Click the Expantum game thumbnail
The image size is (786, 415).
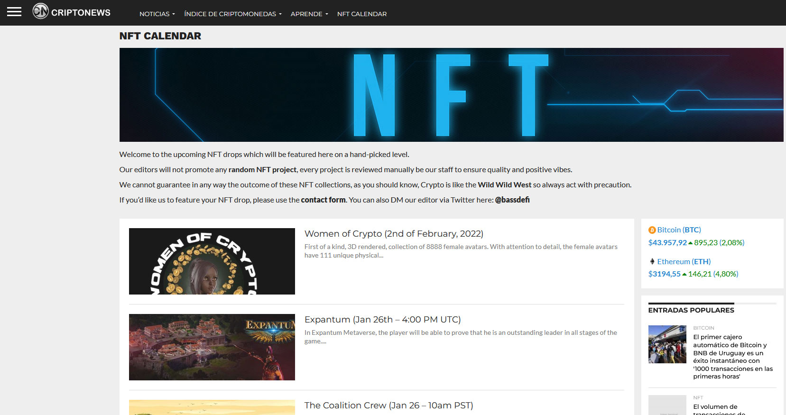(x=212, y=347)
